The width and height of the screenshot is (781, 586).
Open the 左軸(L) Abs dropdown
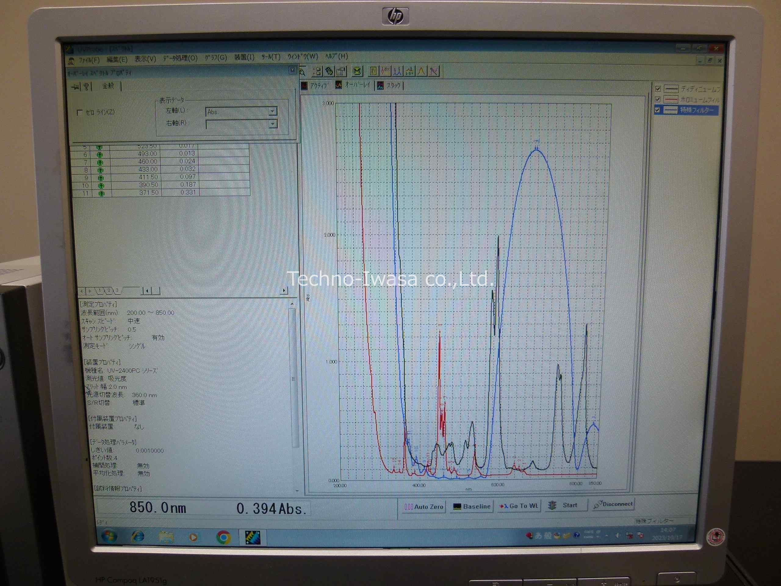(x=272, y=112)
